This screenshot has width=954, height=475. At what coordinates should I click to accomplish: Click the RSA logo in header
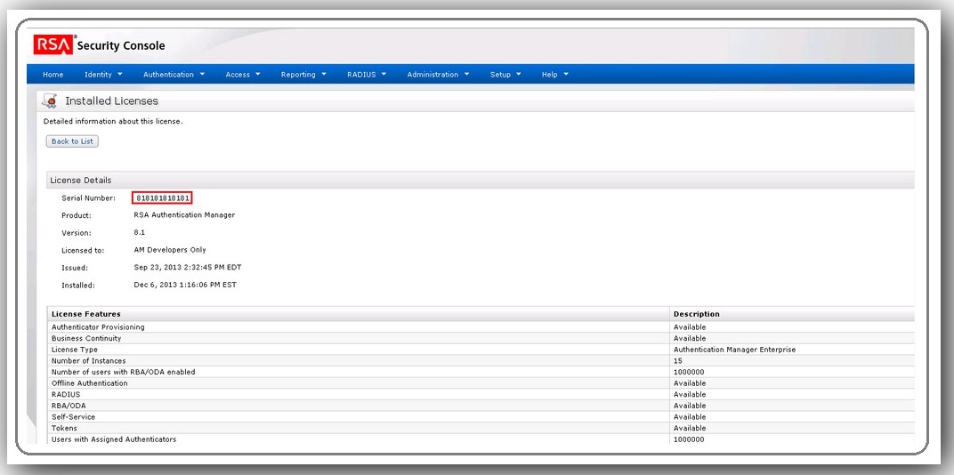(53, 45)
